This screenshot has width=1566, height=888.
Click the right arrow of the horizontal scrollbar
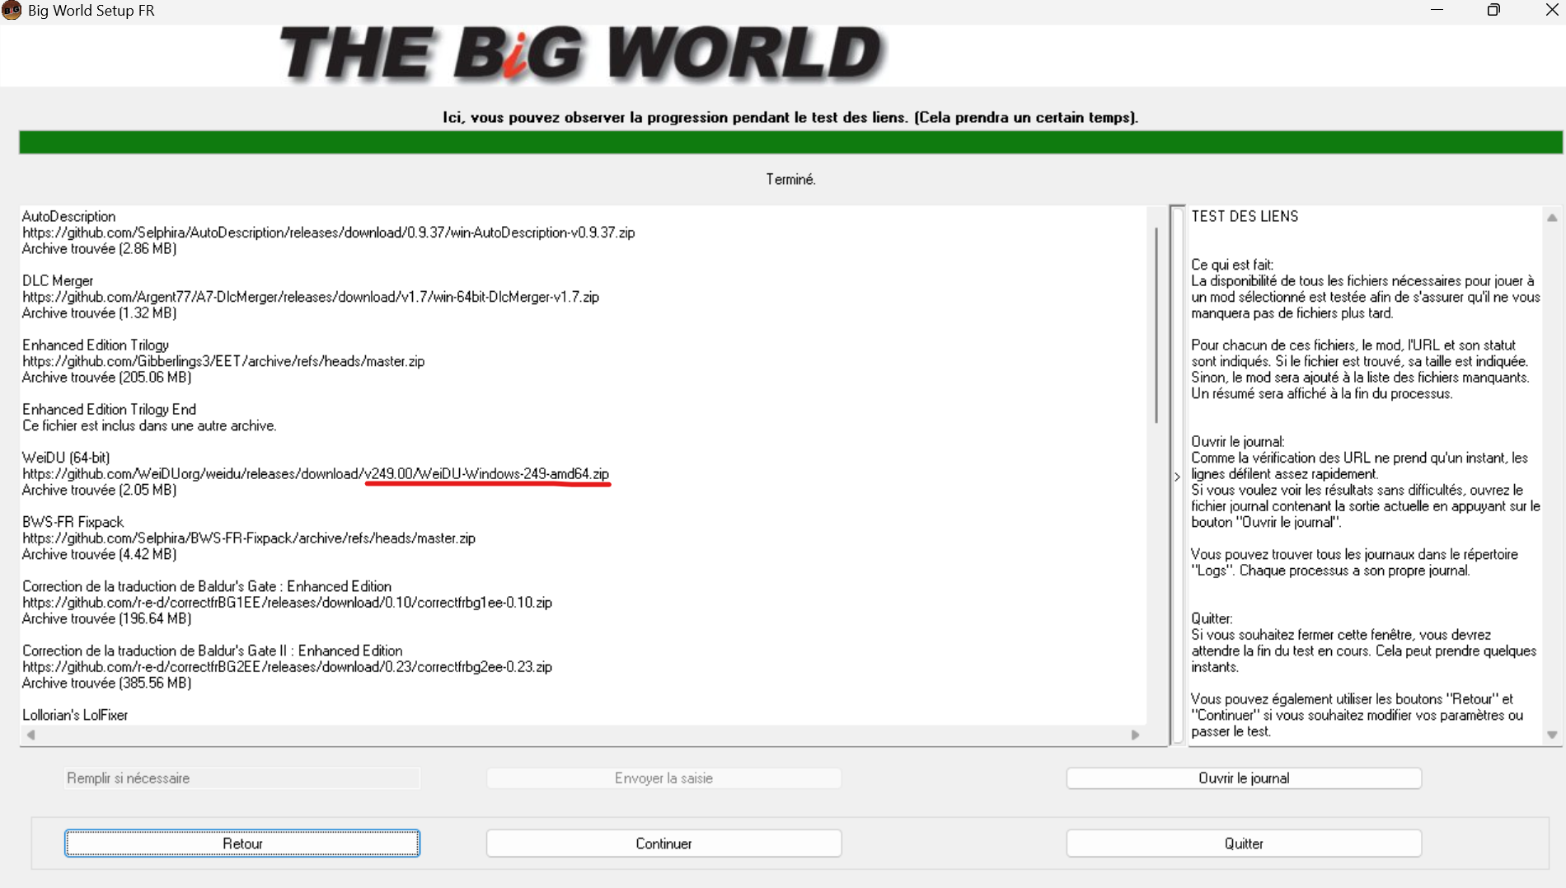pos(1135,735)
